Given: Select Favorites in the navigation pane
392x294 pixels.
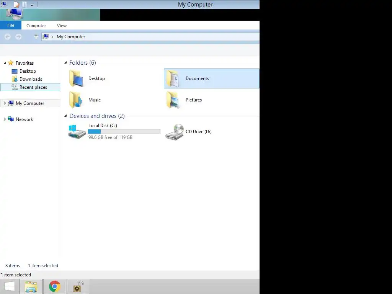Looking at the screenshot, I should coord(24,63).
